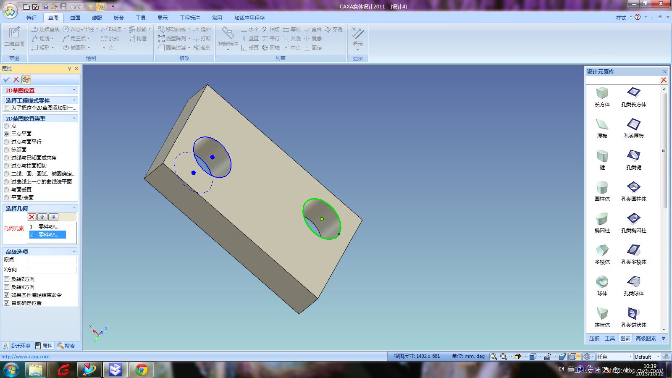The height and width of the screenshot is (378, 672).
Task: Toggle the 反转Z方向 checkbox
Action: click(6, 279)
